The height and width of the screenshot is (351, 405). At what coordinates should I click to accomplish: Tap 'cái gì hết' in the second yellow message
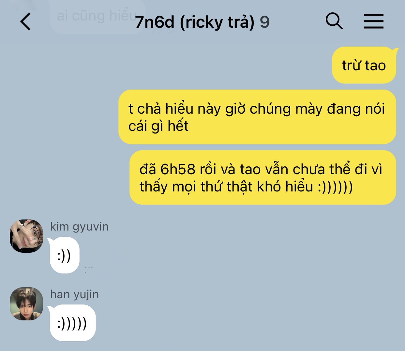[158, 126]
